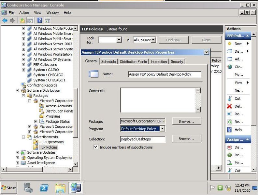Switch to the Distribution Points tab
The height and width of the screenshot is (195, 258).
tap(133, 61)
